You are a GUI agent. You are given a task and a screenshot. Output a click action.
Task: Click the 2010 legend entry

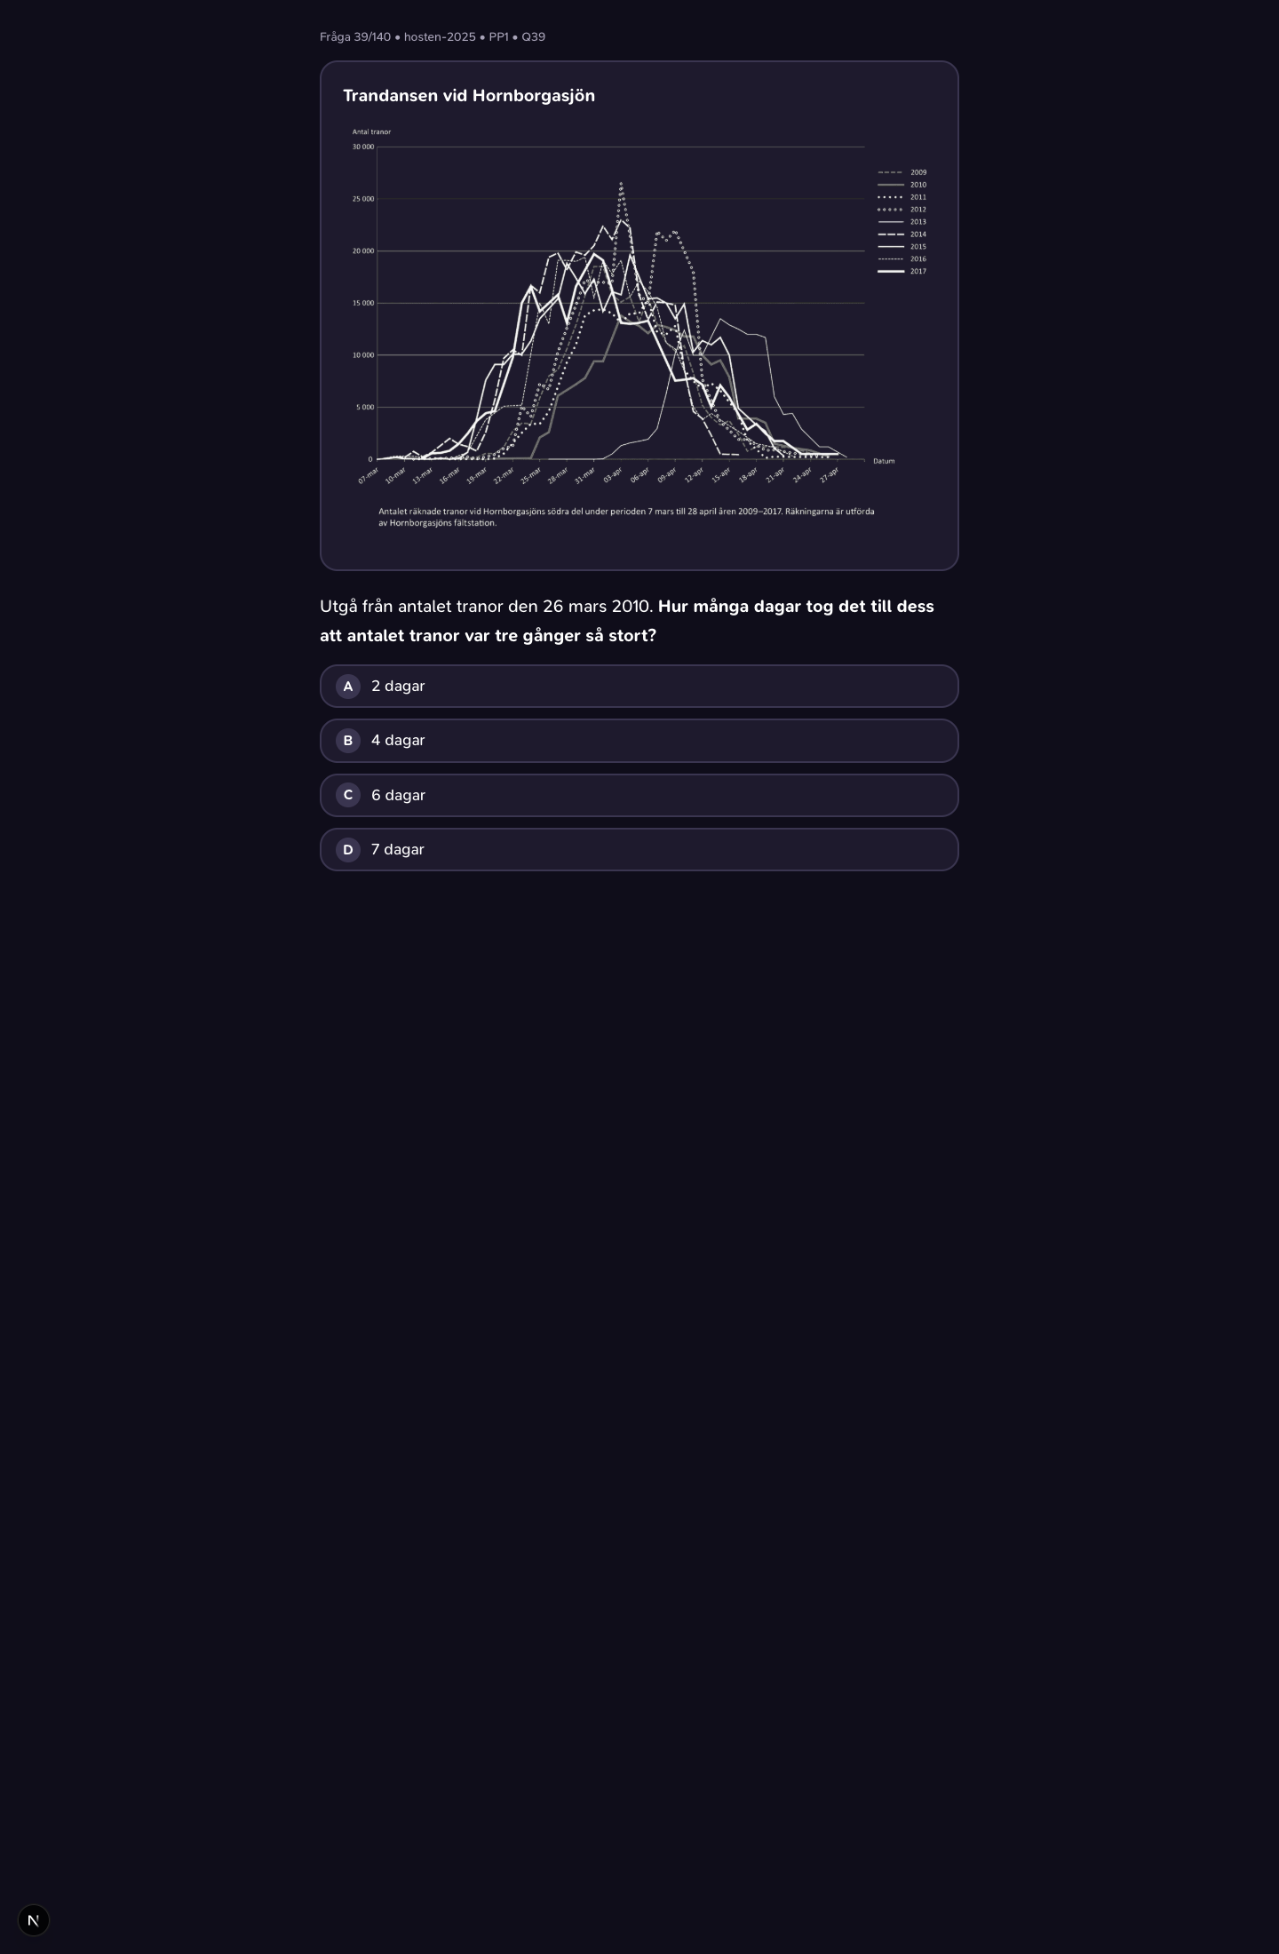(x=902, y=185)
